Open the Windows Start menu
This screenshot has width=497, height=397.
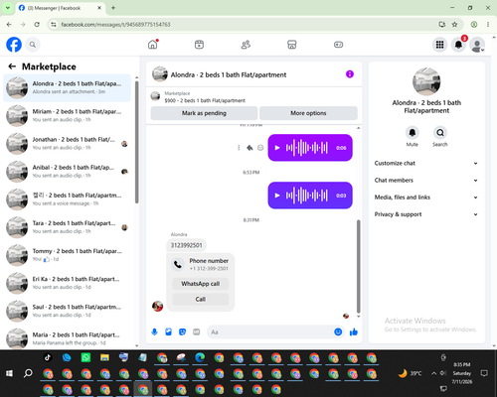(9, 373)
